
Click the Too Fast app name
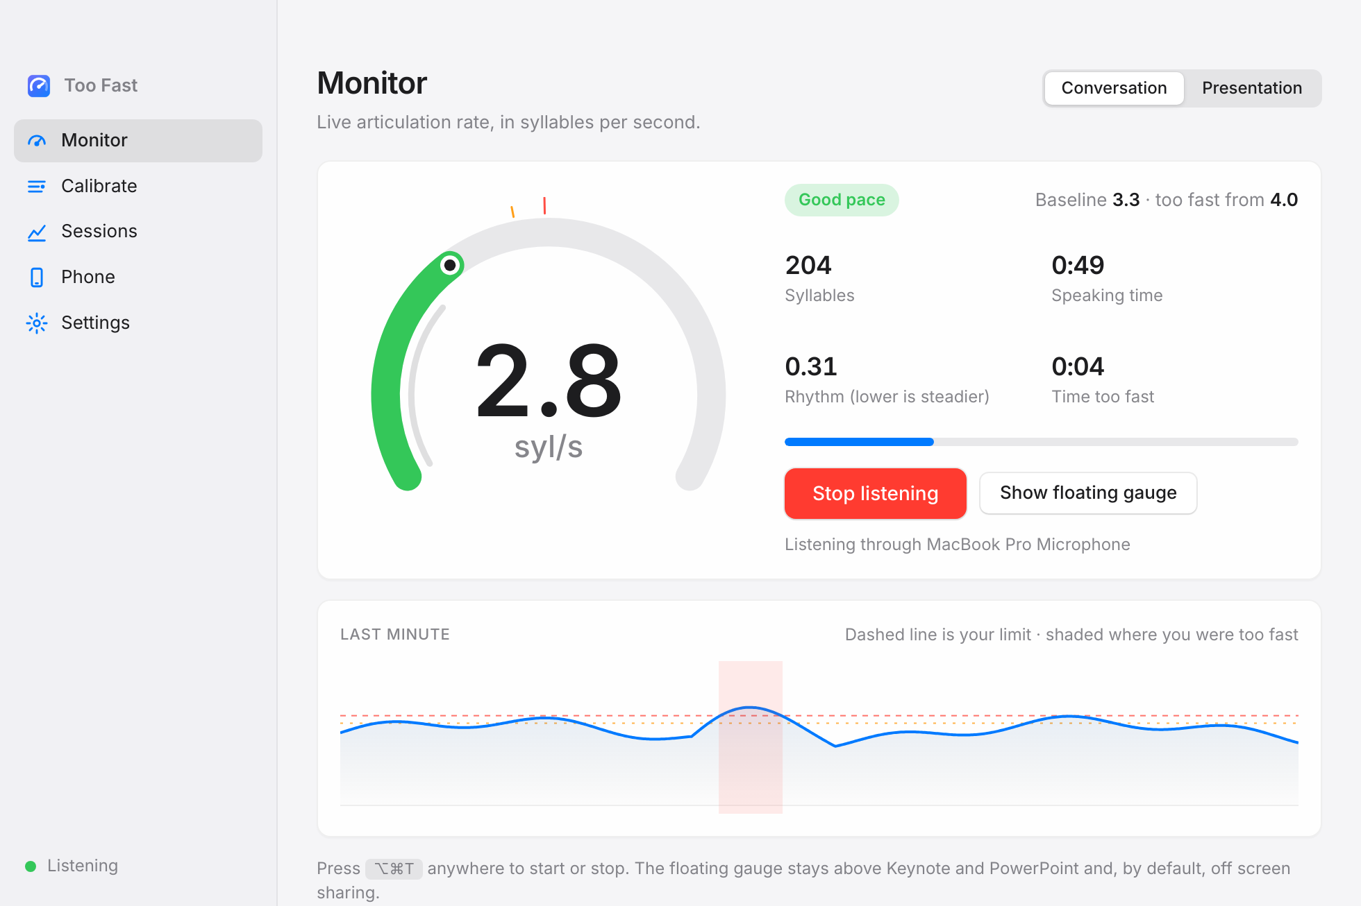click(x=101, y=85)
